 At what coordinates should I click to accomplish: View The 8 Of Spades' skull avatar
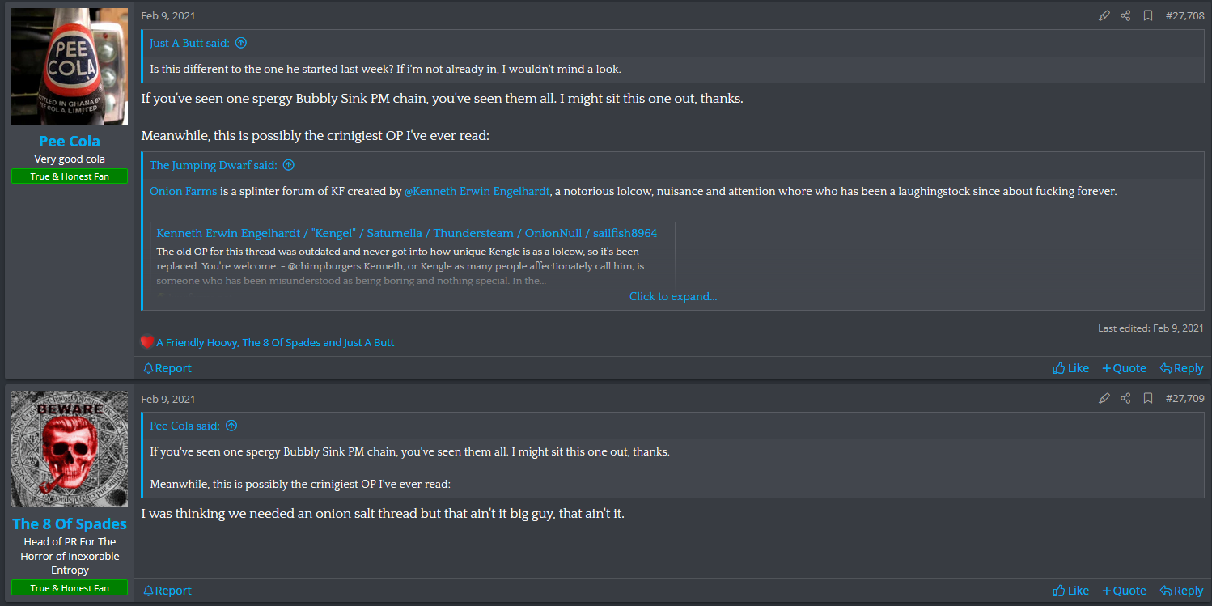click(70, 449)
